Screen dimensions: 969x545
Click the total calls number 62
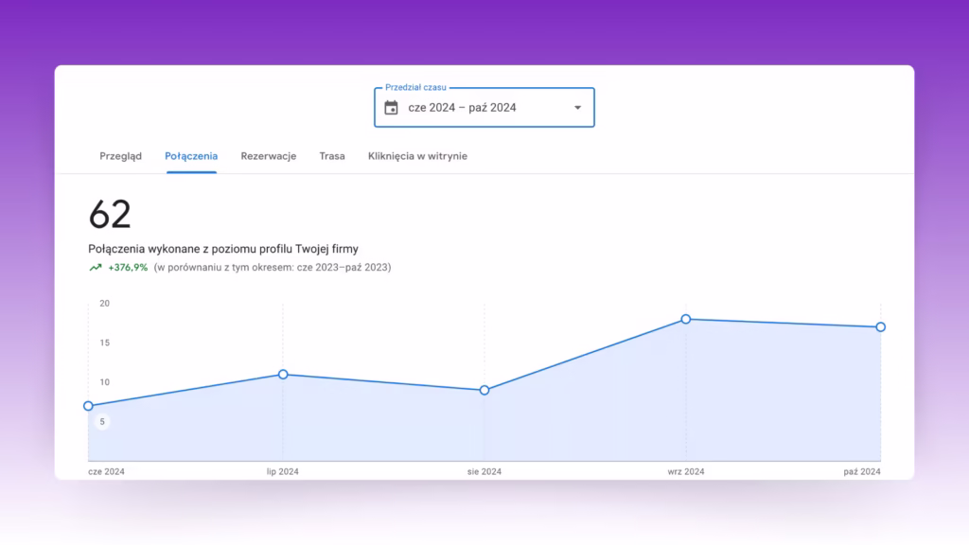110,215
